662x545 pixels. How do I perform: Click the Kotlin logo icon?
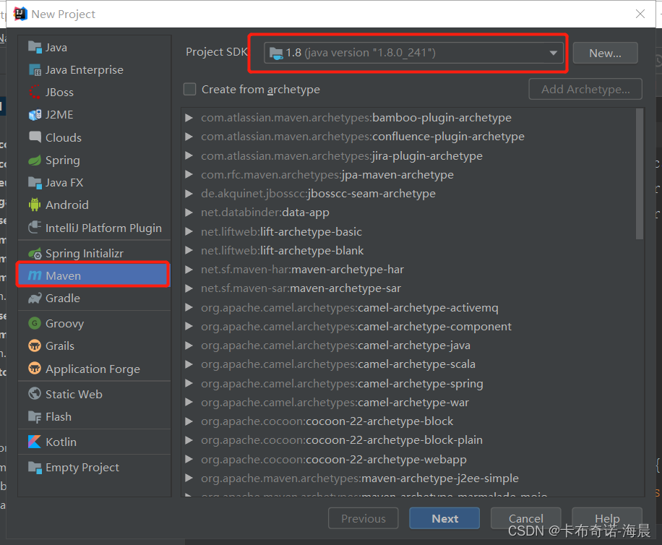point(35,442)
